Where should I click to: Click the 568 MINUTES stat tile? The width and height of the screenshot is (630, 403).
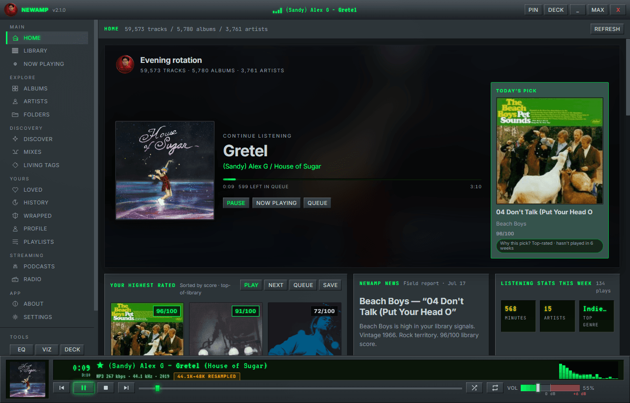tap(518, 316)
